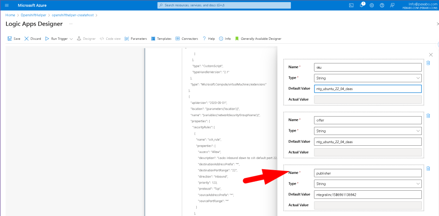Screen dimensions: 439x216
Task: Go to OpenshiftHelper breadcrumb
Action: coord(34,15)
